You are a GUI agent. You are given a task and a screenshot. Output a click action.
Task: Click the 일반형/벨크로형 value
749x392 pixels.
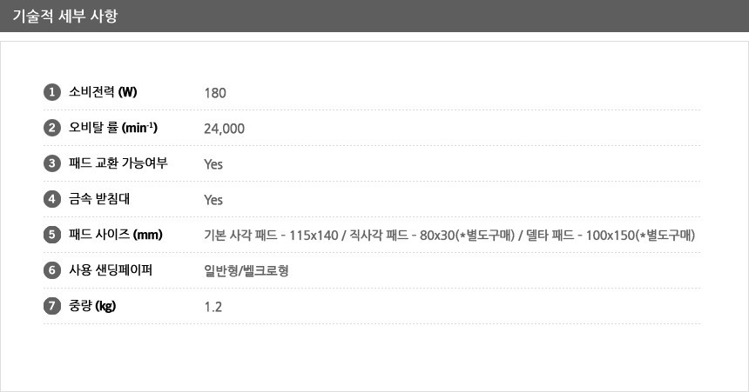(246, 271)
